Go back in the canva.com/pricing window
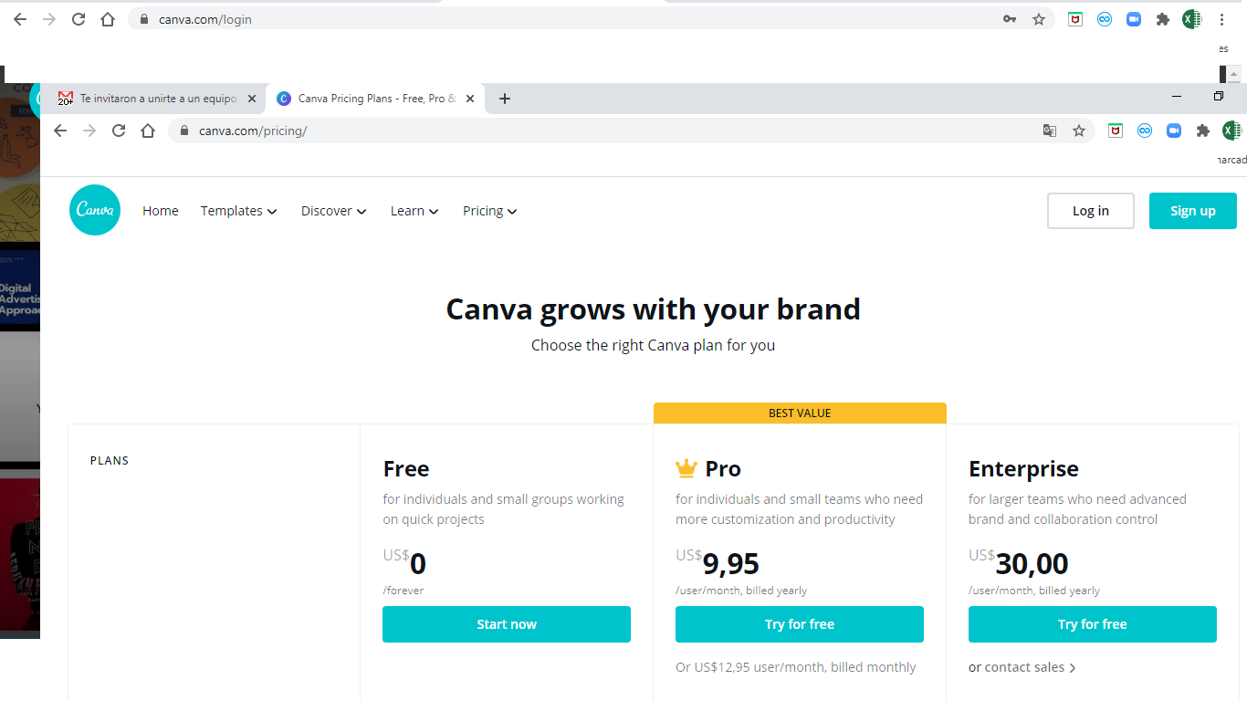Viewport: 1247px width, 701px height. click(60, 131)
